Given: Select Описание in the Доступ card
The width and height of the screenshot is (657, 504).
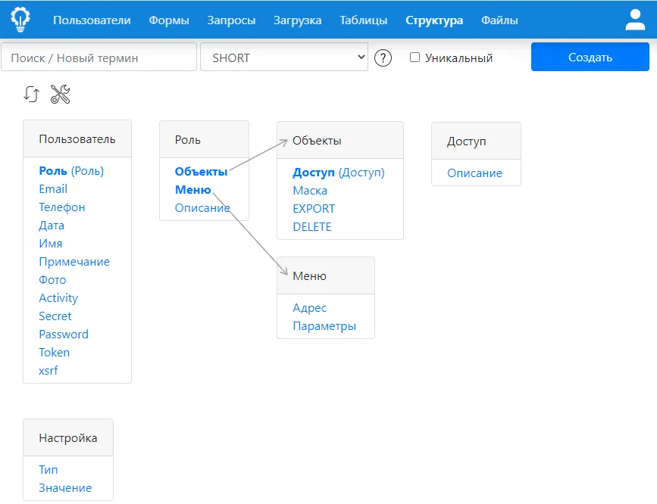Looking at the screenshot, I should pos(474,173).
